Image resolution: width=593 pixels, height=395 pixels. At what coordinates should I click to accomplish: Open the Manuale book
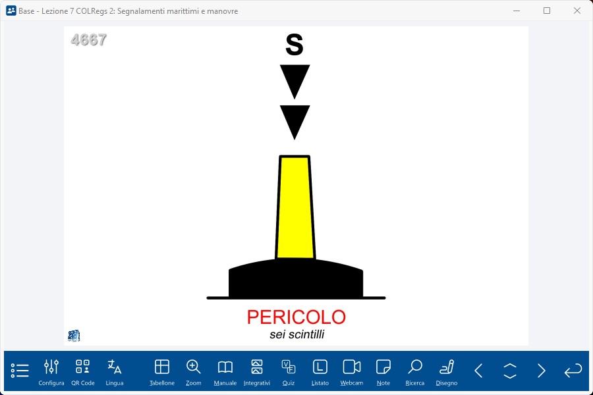coord(225,371)
